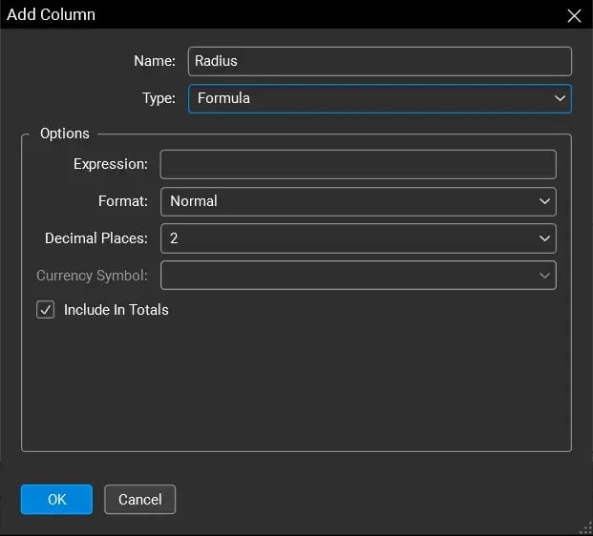Close the Add Column dialog with X
The width and height of the screenshot is (593, 536).
tap(574, 15)
